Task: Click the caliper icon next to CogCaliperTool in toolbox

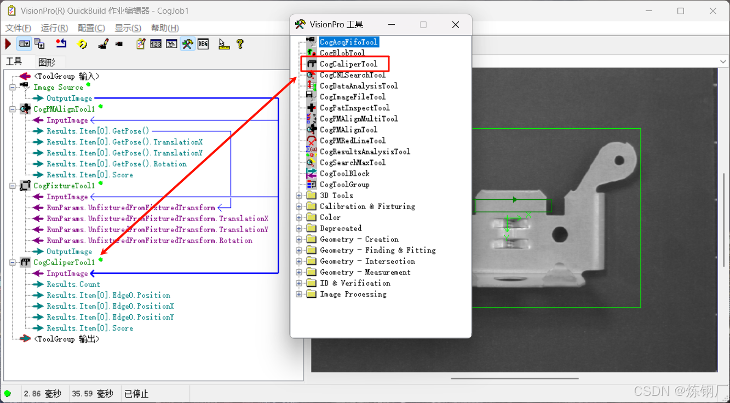Action: tap(311, 64)
